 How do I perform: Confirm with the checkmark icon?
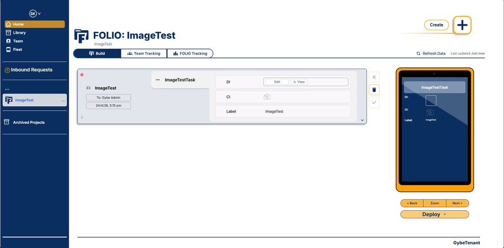pos(374,102)
